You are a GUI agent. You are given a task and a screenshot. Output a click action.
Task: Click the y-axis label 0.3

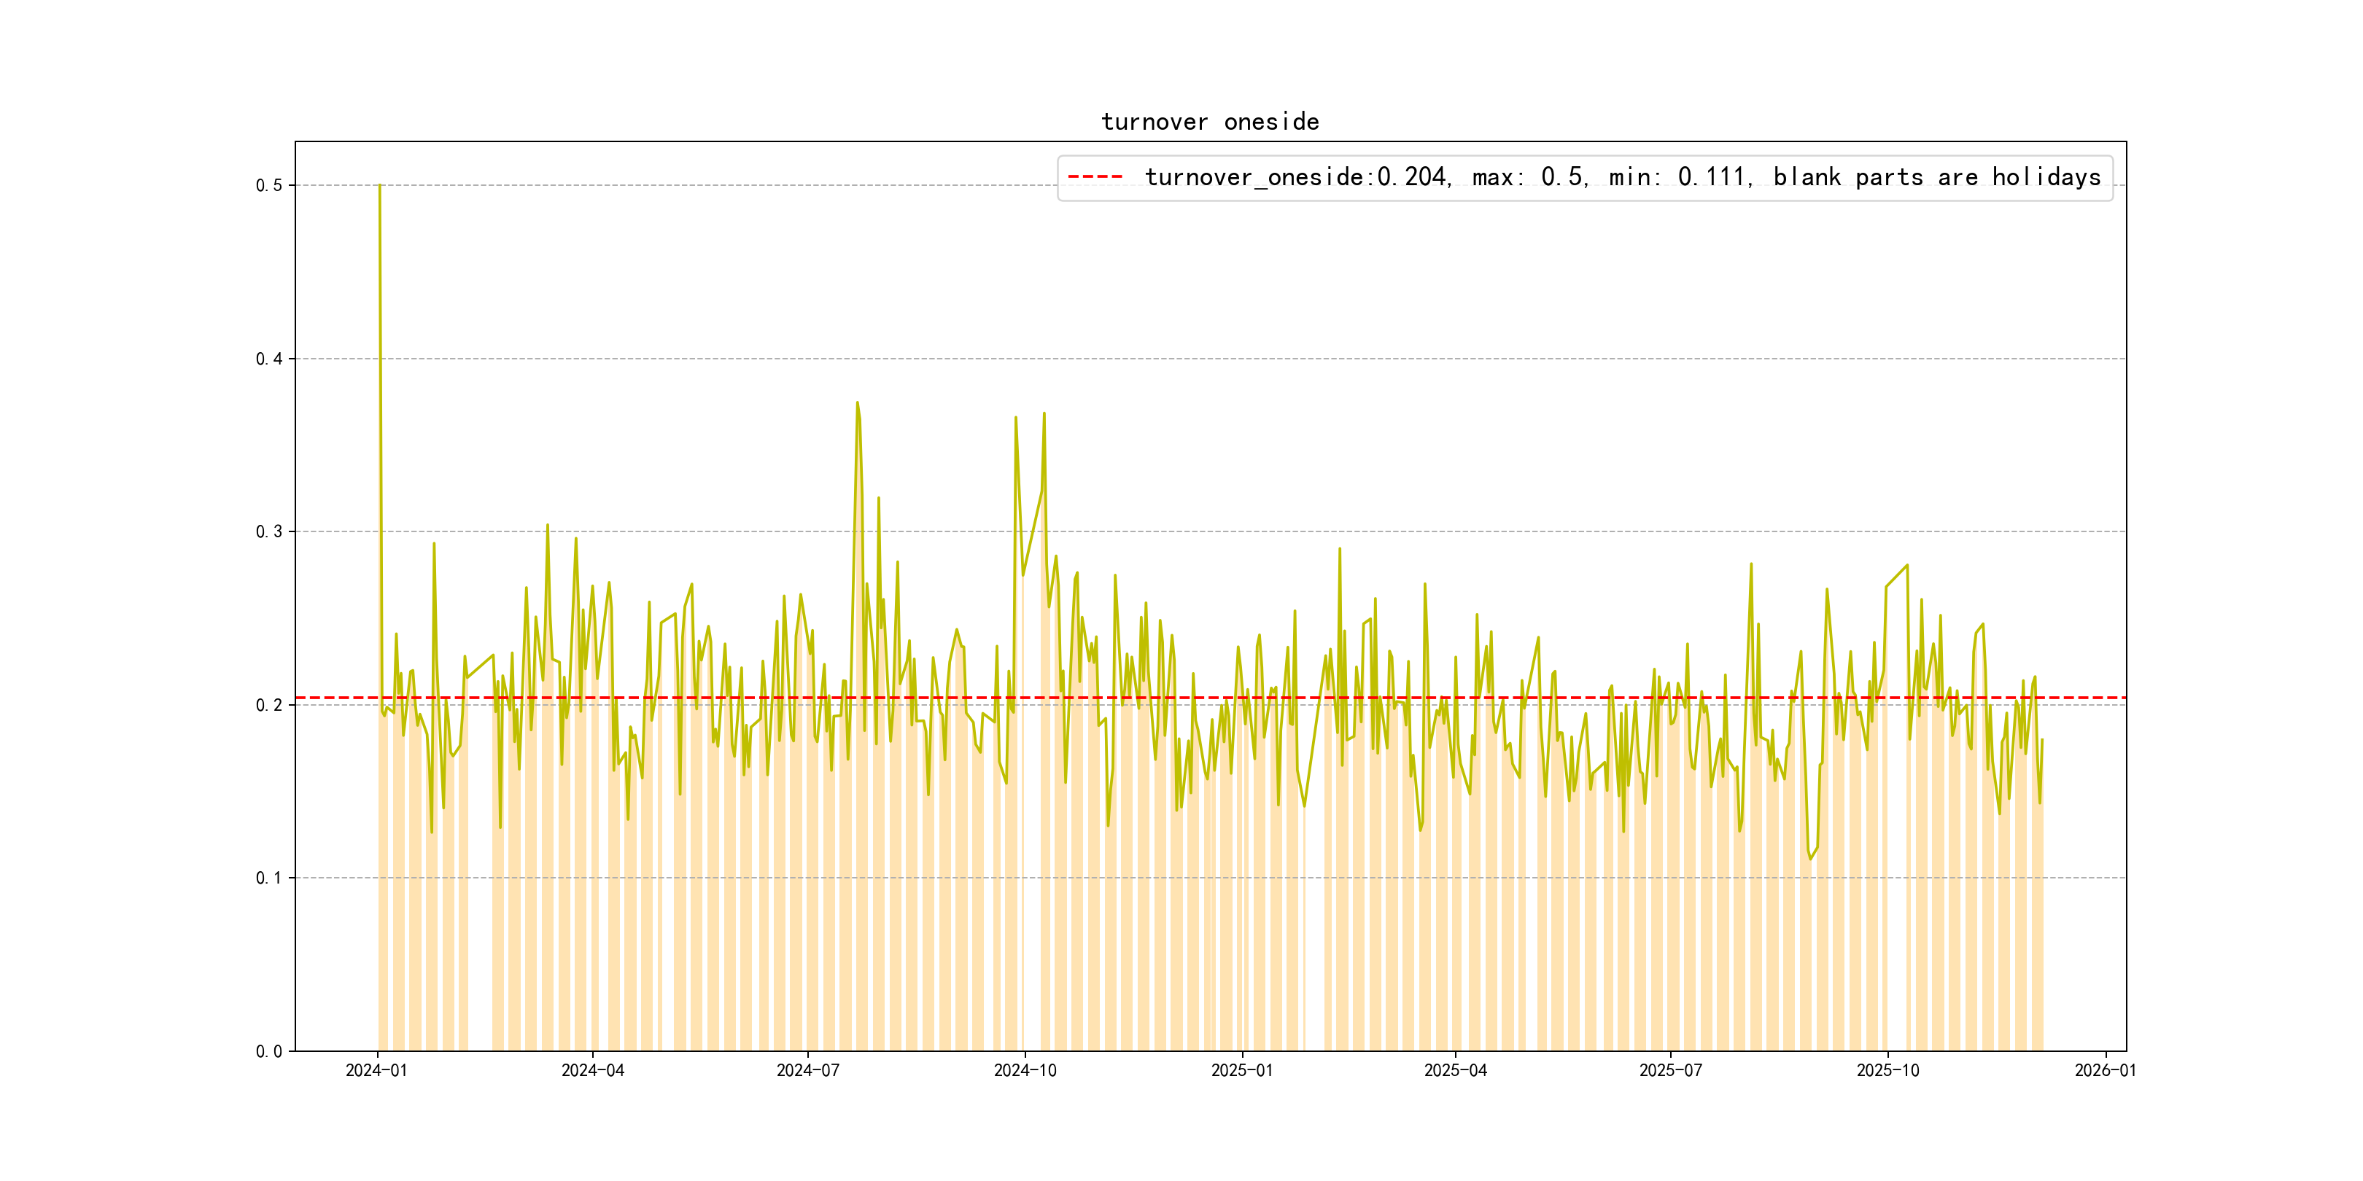269,532
